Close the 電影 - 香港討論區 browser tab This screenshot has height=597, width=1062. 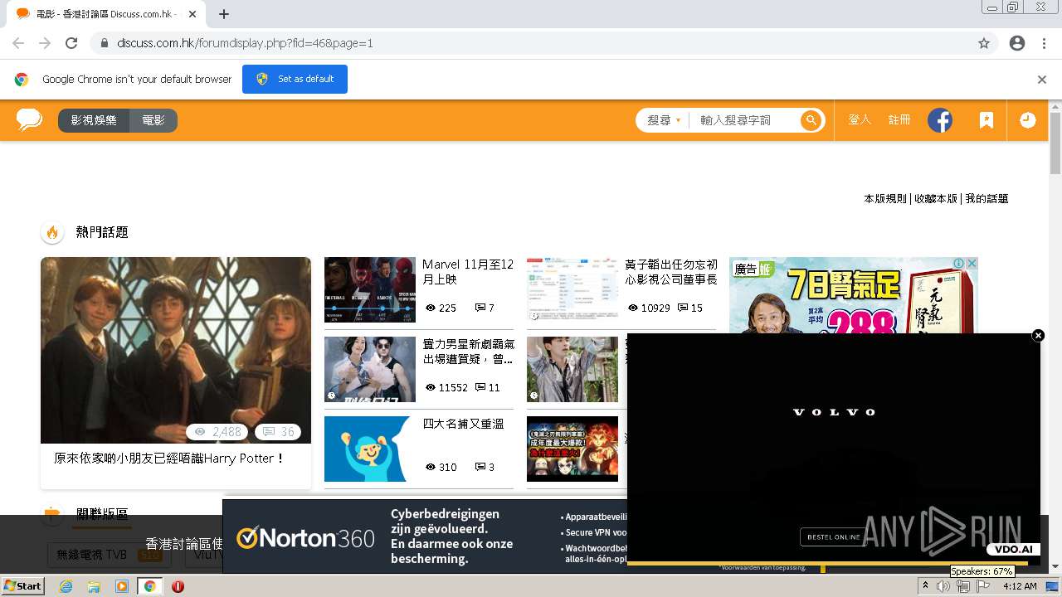192,14
